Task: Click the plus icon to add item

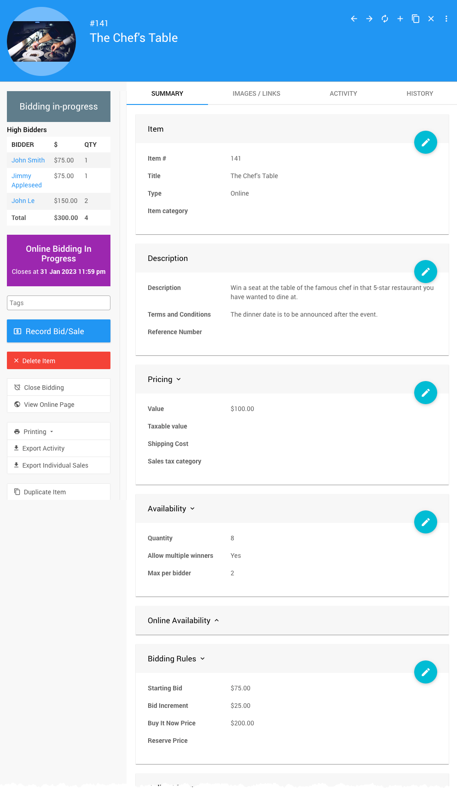Action: coord(400,19)
